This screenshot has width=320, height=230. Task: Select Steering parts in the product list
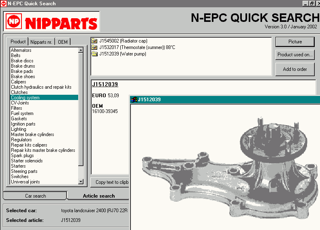click(x=44, y=171)
